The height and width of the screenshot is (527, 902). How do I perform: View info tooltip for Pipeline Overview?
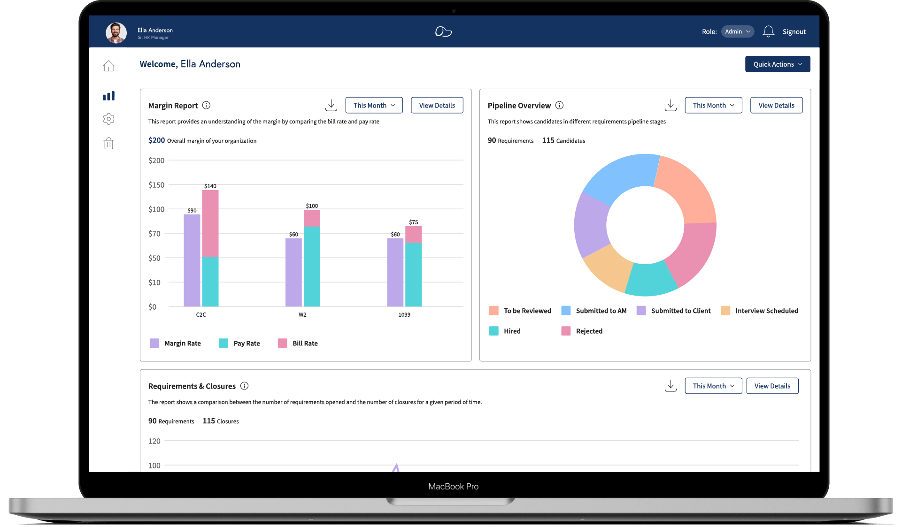559,105
